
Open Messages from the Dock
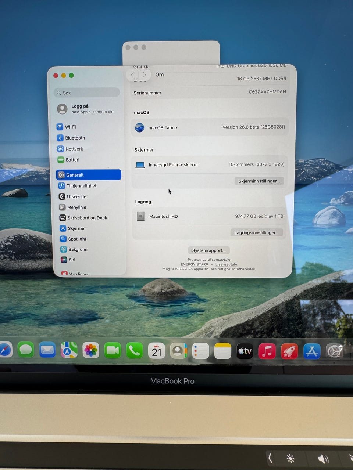point(25,350)
